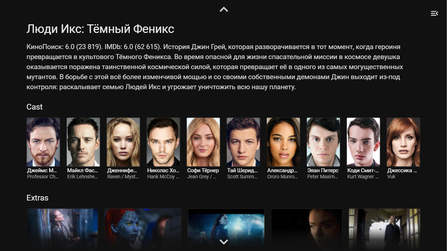Image resolution: width=447 pixels, height=251 pixels.
Task: Open cast photo above Ororo Munroe label
Action: coord(283,142)
